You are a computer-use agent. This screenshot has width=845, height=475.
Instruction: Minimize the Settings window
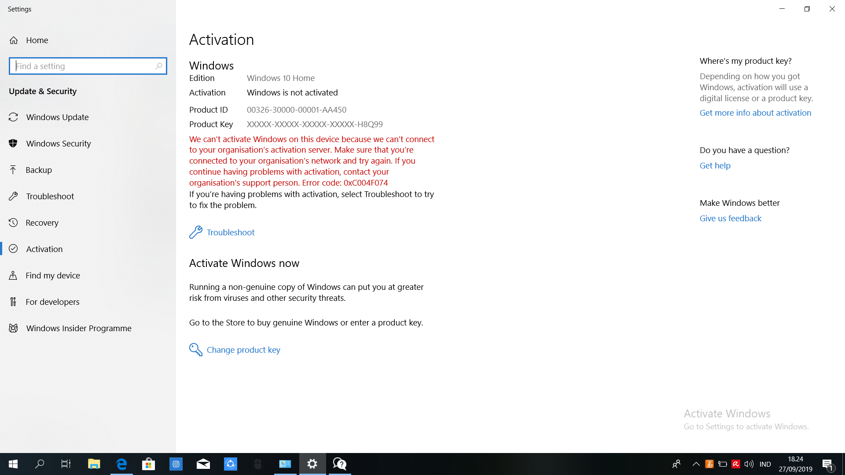[782, 9]
